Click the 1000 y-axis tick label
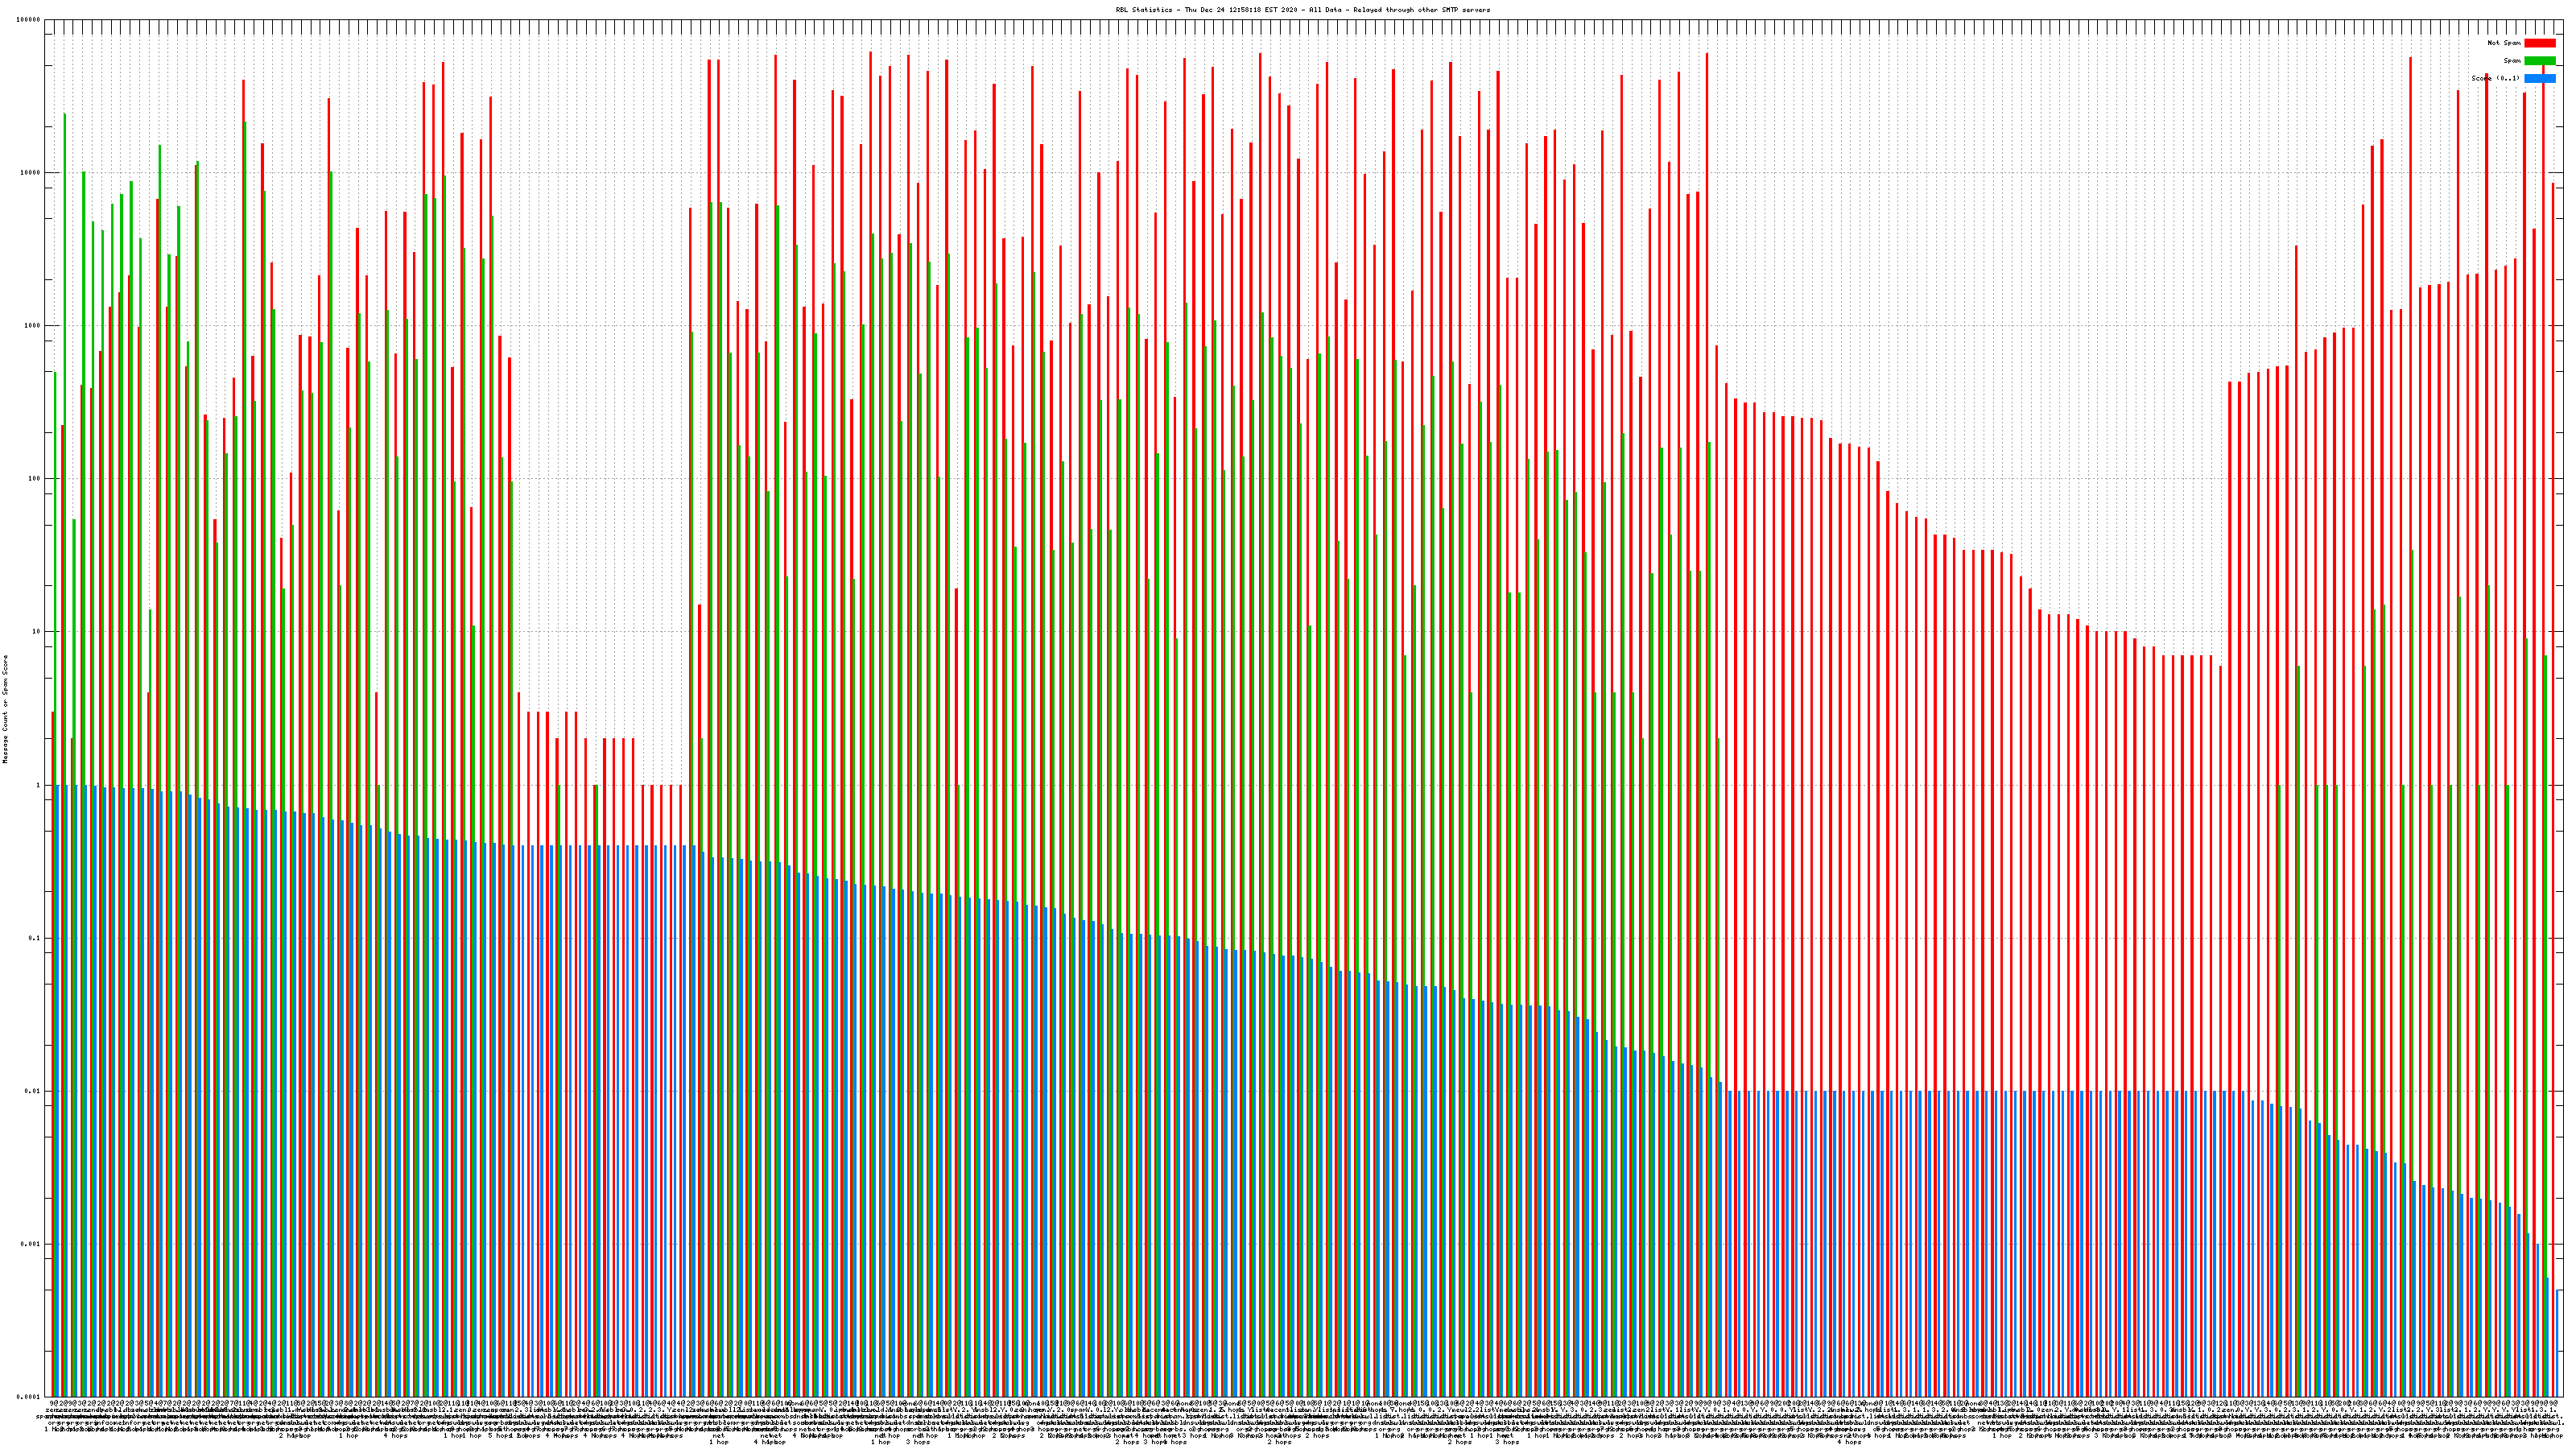 point(33,326)
